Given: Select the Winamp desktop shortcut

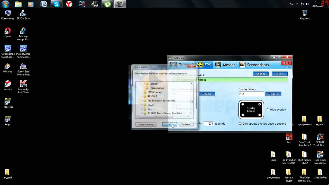Looking at the screenshot, I should click(8, 68).
